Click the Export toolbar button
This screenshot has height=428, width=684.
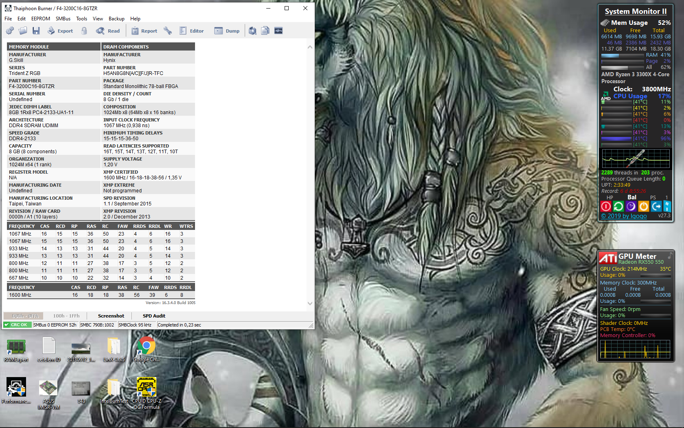point(60,31)
